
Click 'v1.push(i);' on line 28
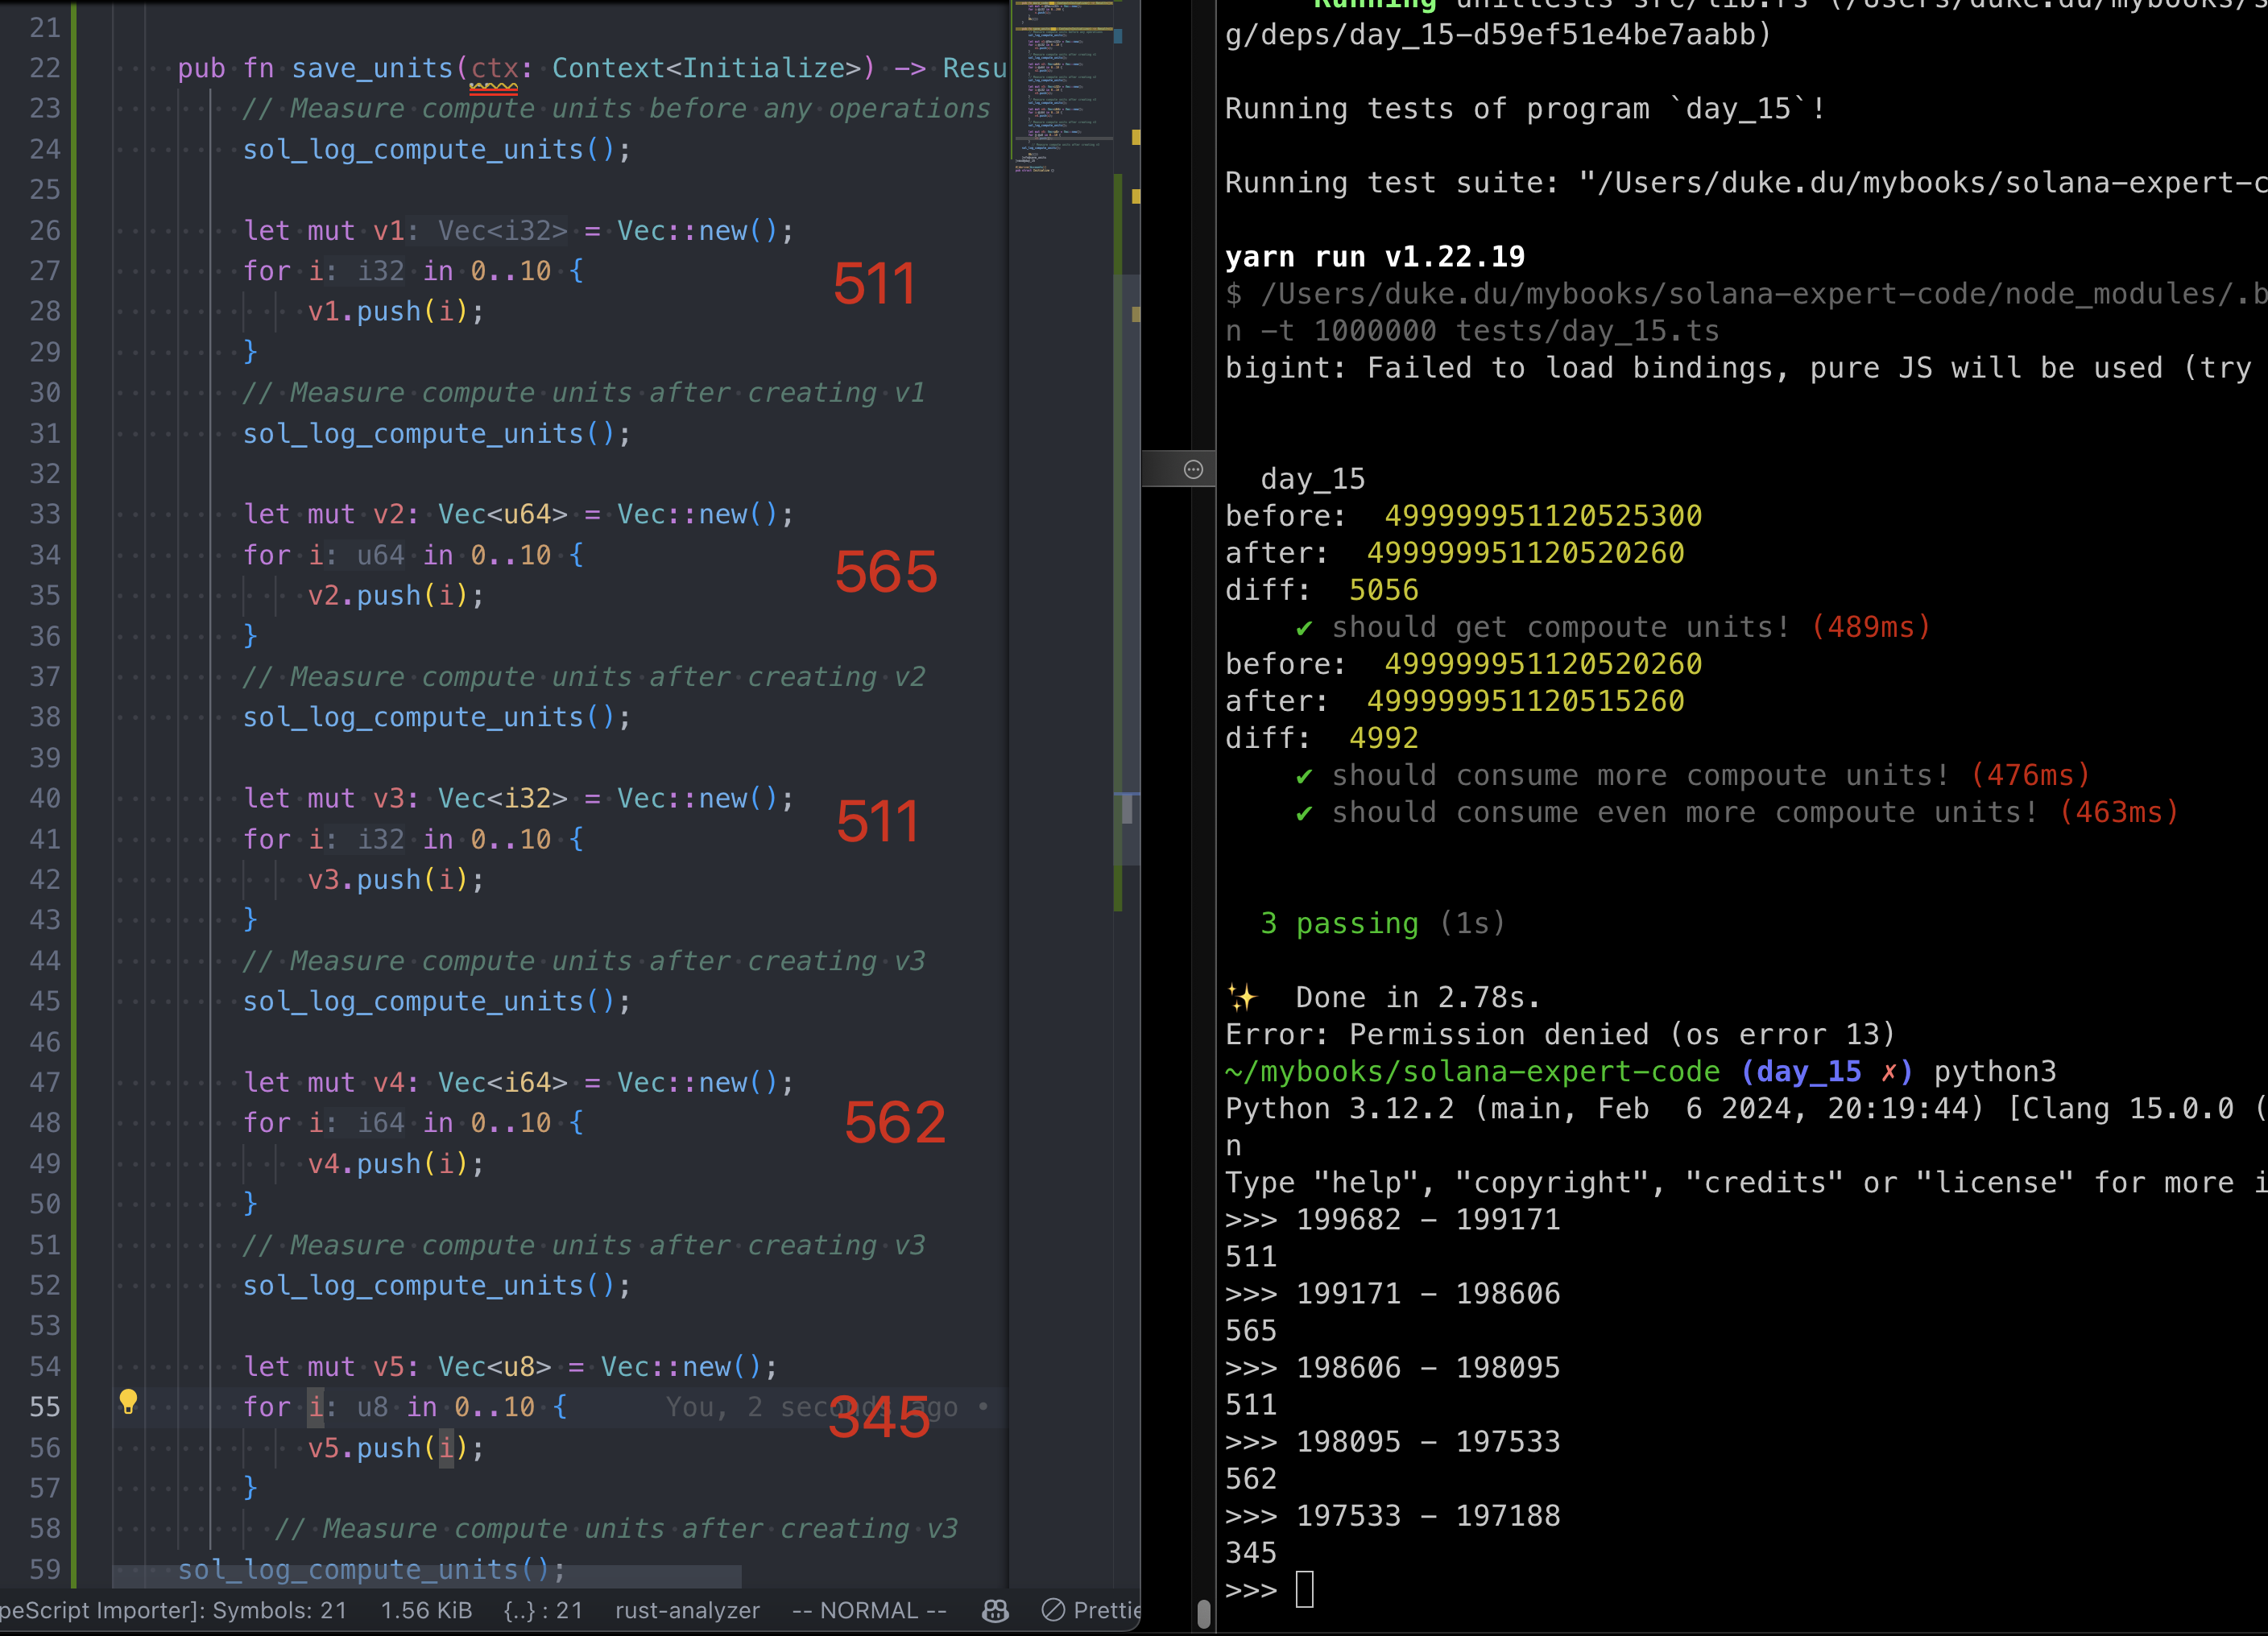pyautogui.click(x=396, y=312)
